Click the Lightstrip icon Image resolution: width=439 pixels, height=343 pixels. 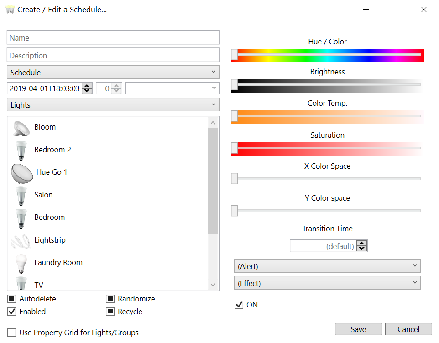tap(21, 241)
